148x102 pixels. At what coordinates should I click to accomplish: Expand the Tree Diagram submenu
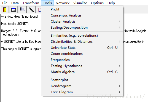coord(82,92)
